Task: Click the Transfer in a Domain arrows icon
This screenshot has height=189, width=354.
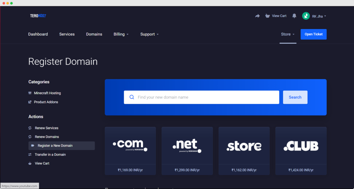Action: click(30, 155)
